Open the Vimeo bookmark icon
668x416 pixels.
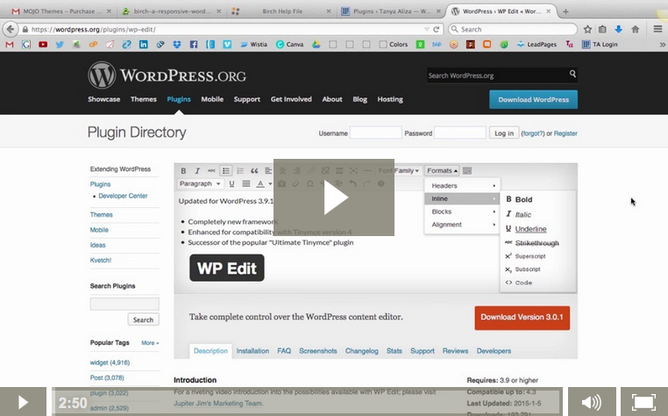pos(228,45)
